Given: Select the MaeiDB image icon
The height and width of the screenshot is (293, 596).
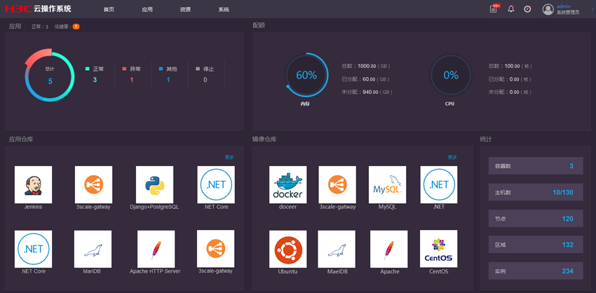Looking at the screenshot, I should pos(337,249).
